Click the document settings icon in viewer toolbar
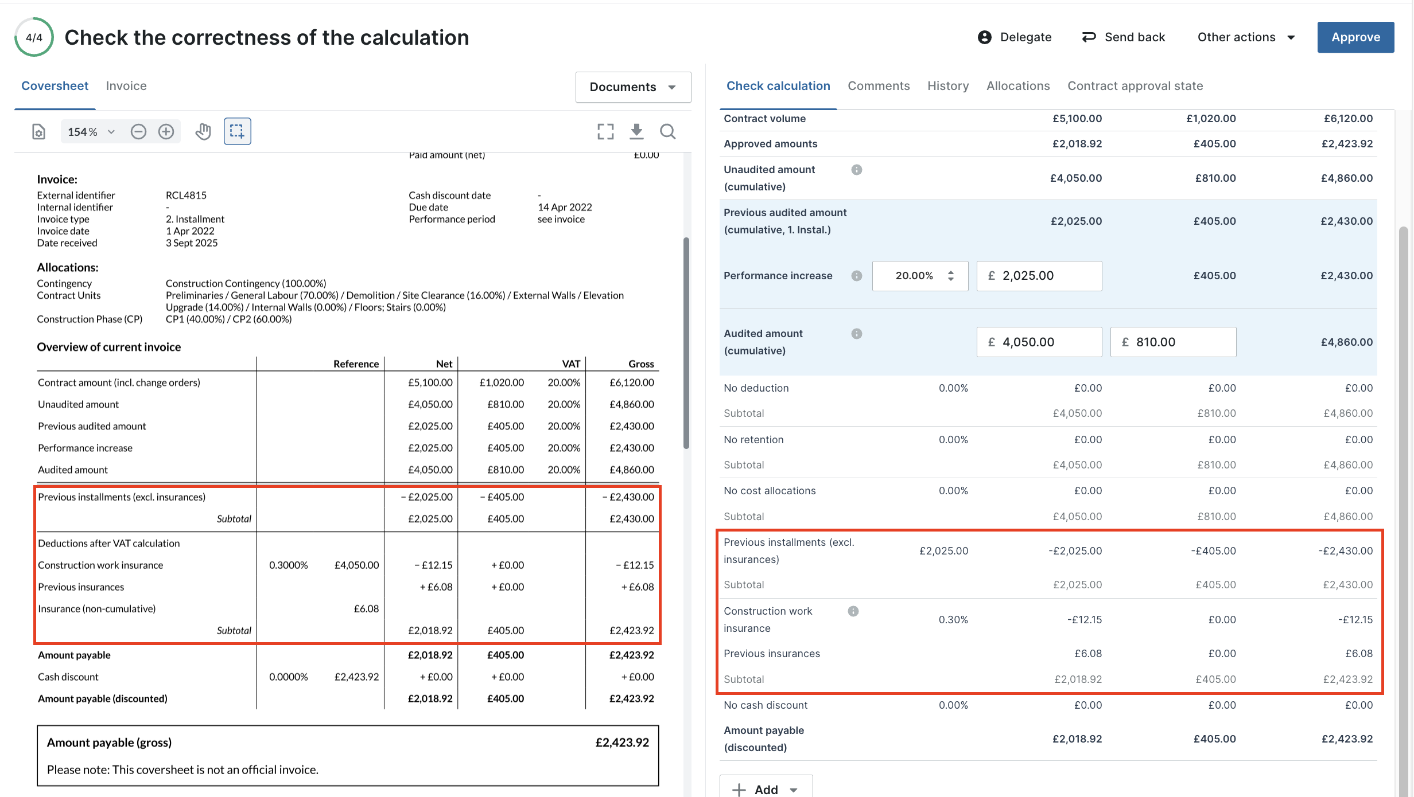Viewport: 1414px width, 797px height. click(38, 132)
